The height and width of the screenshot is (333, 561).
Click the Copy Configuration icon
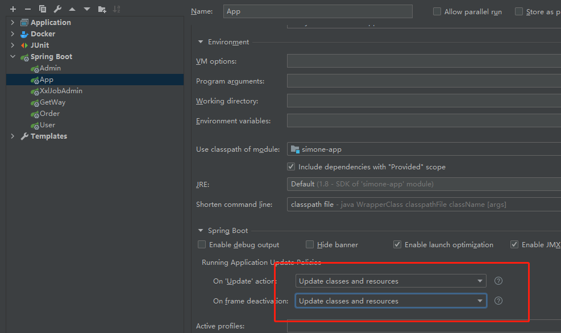[x=43, y=9]
